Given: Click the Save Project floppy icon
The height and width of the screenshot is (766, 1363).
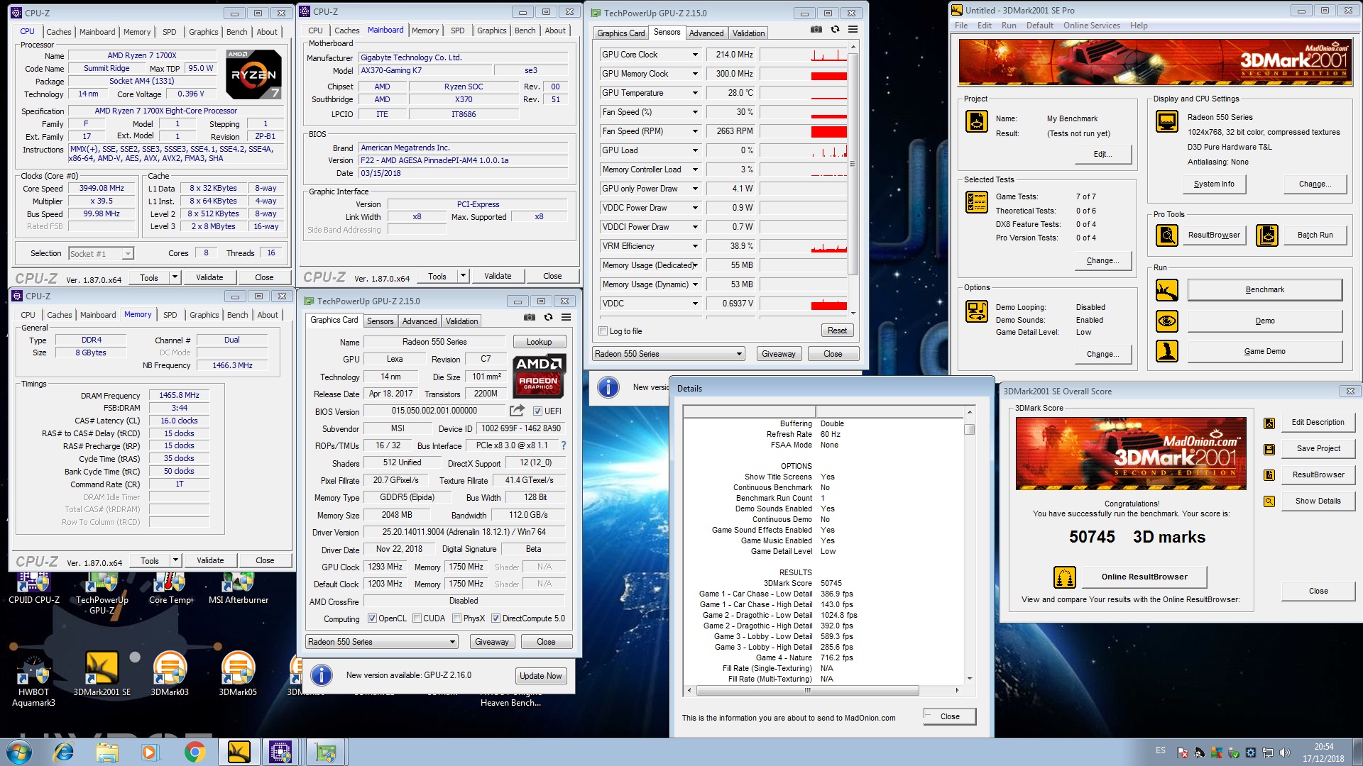Looking at the screenshot, I should point(1269,449).
